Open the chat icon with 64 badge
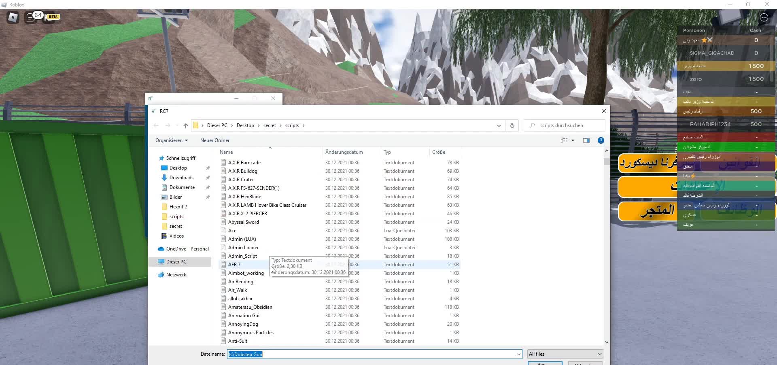 (31, 17)
